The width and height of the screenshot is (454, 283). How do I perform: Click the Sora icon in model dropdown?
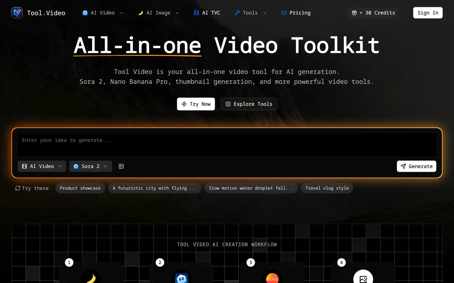click(76, 166)
